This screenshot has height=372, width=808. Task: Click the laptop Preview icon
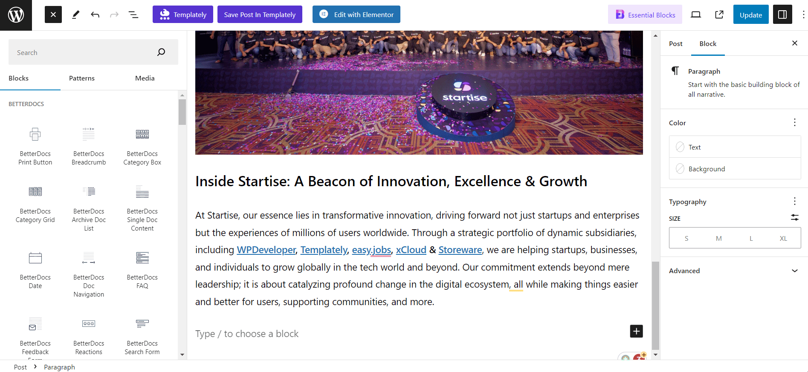[x=696, y=15]
